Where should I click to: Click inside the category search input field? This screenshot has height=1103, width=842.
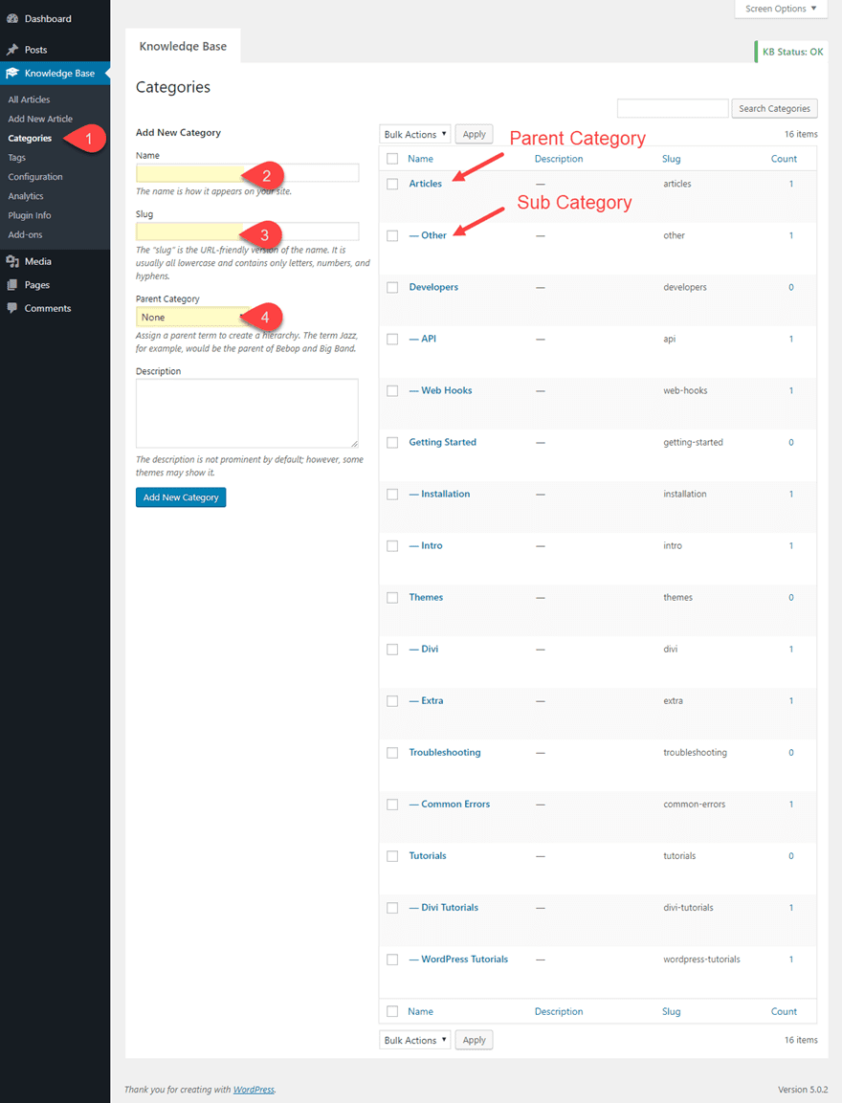(672, 108)
